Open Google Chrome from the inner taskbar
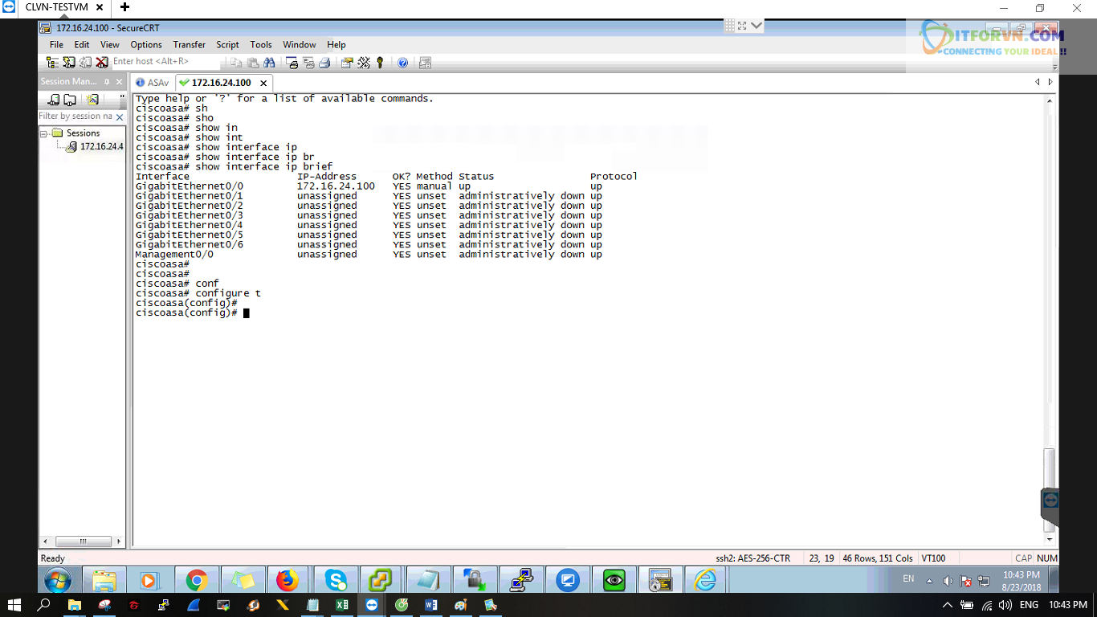 [197, 580]
